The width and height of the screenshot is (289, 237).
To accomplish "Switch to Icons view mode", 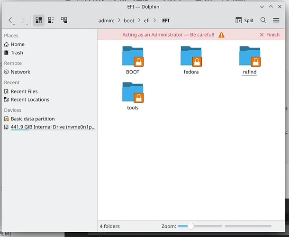I will 39,20.
